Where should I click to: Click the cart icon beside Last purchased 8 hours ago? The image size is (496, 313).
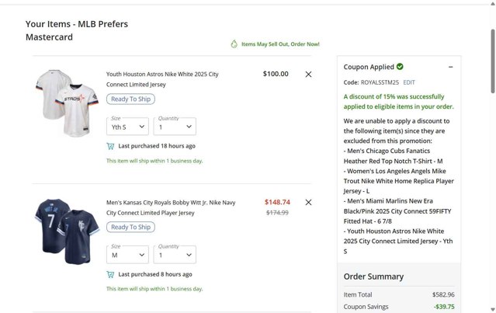click(110, 274)
